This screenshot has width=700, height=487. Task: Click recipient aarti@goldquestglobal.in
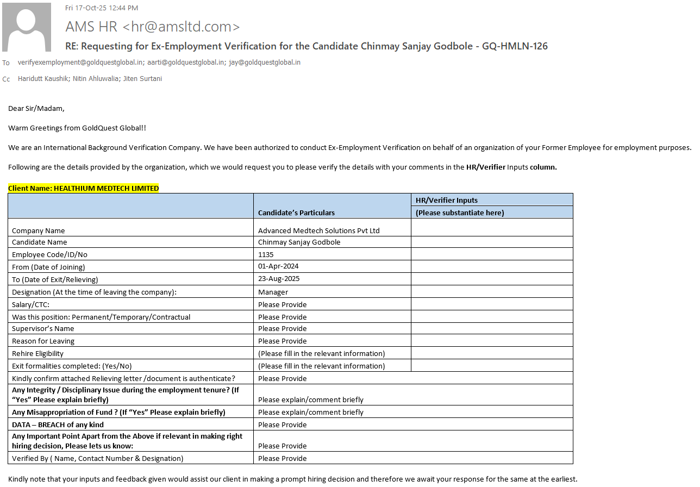186,63
